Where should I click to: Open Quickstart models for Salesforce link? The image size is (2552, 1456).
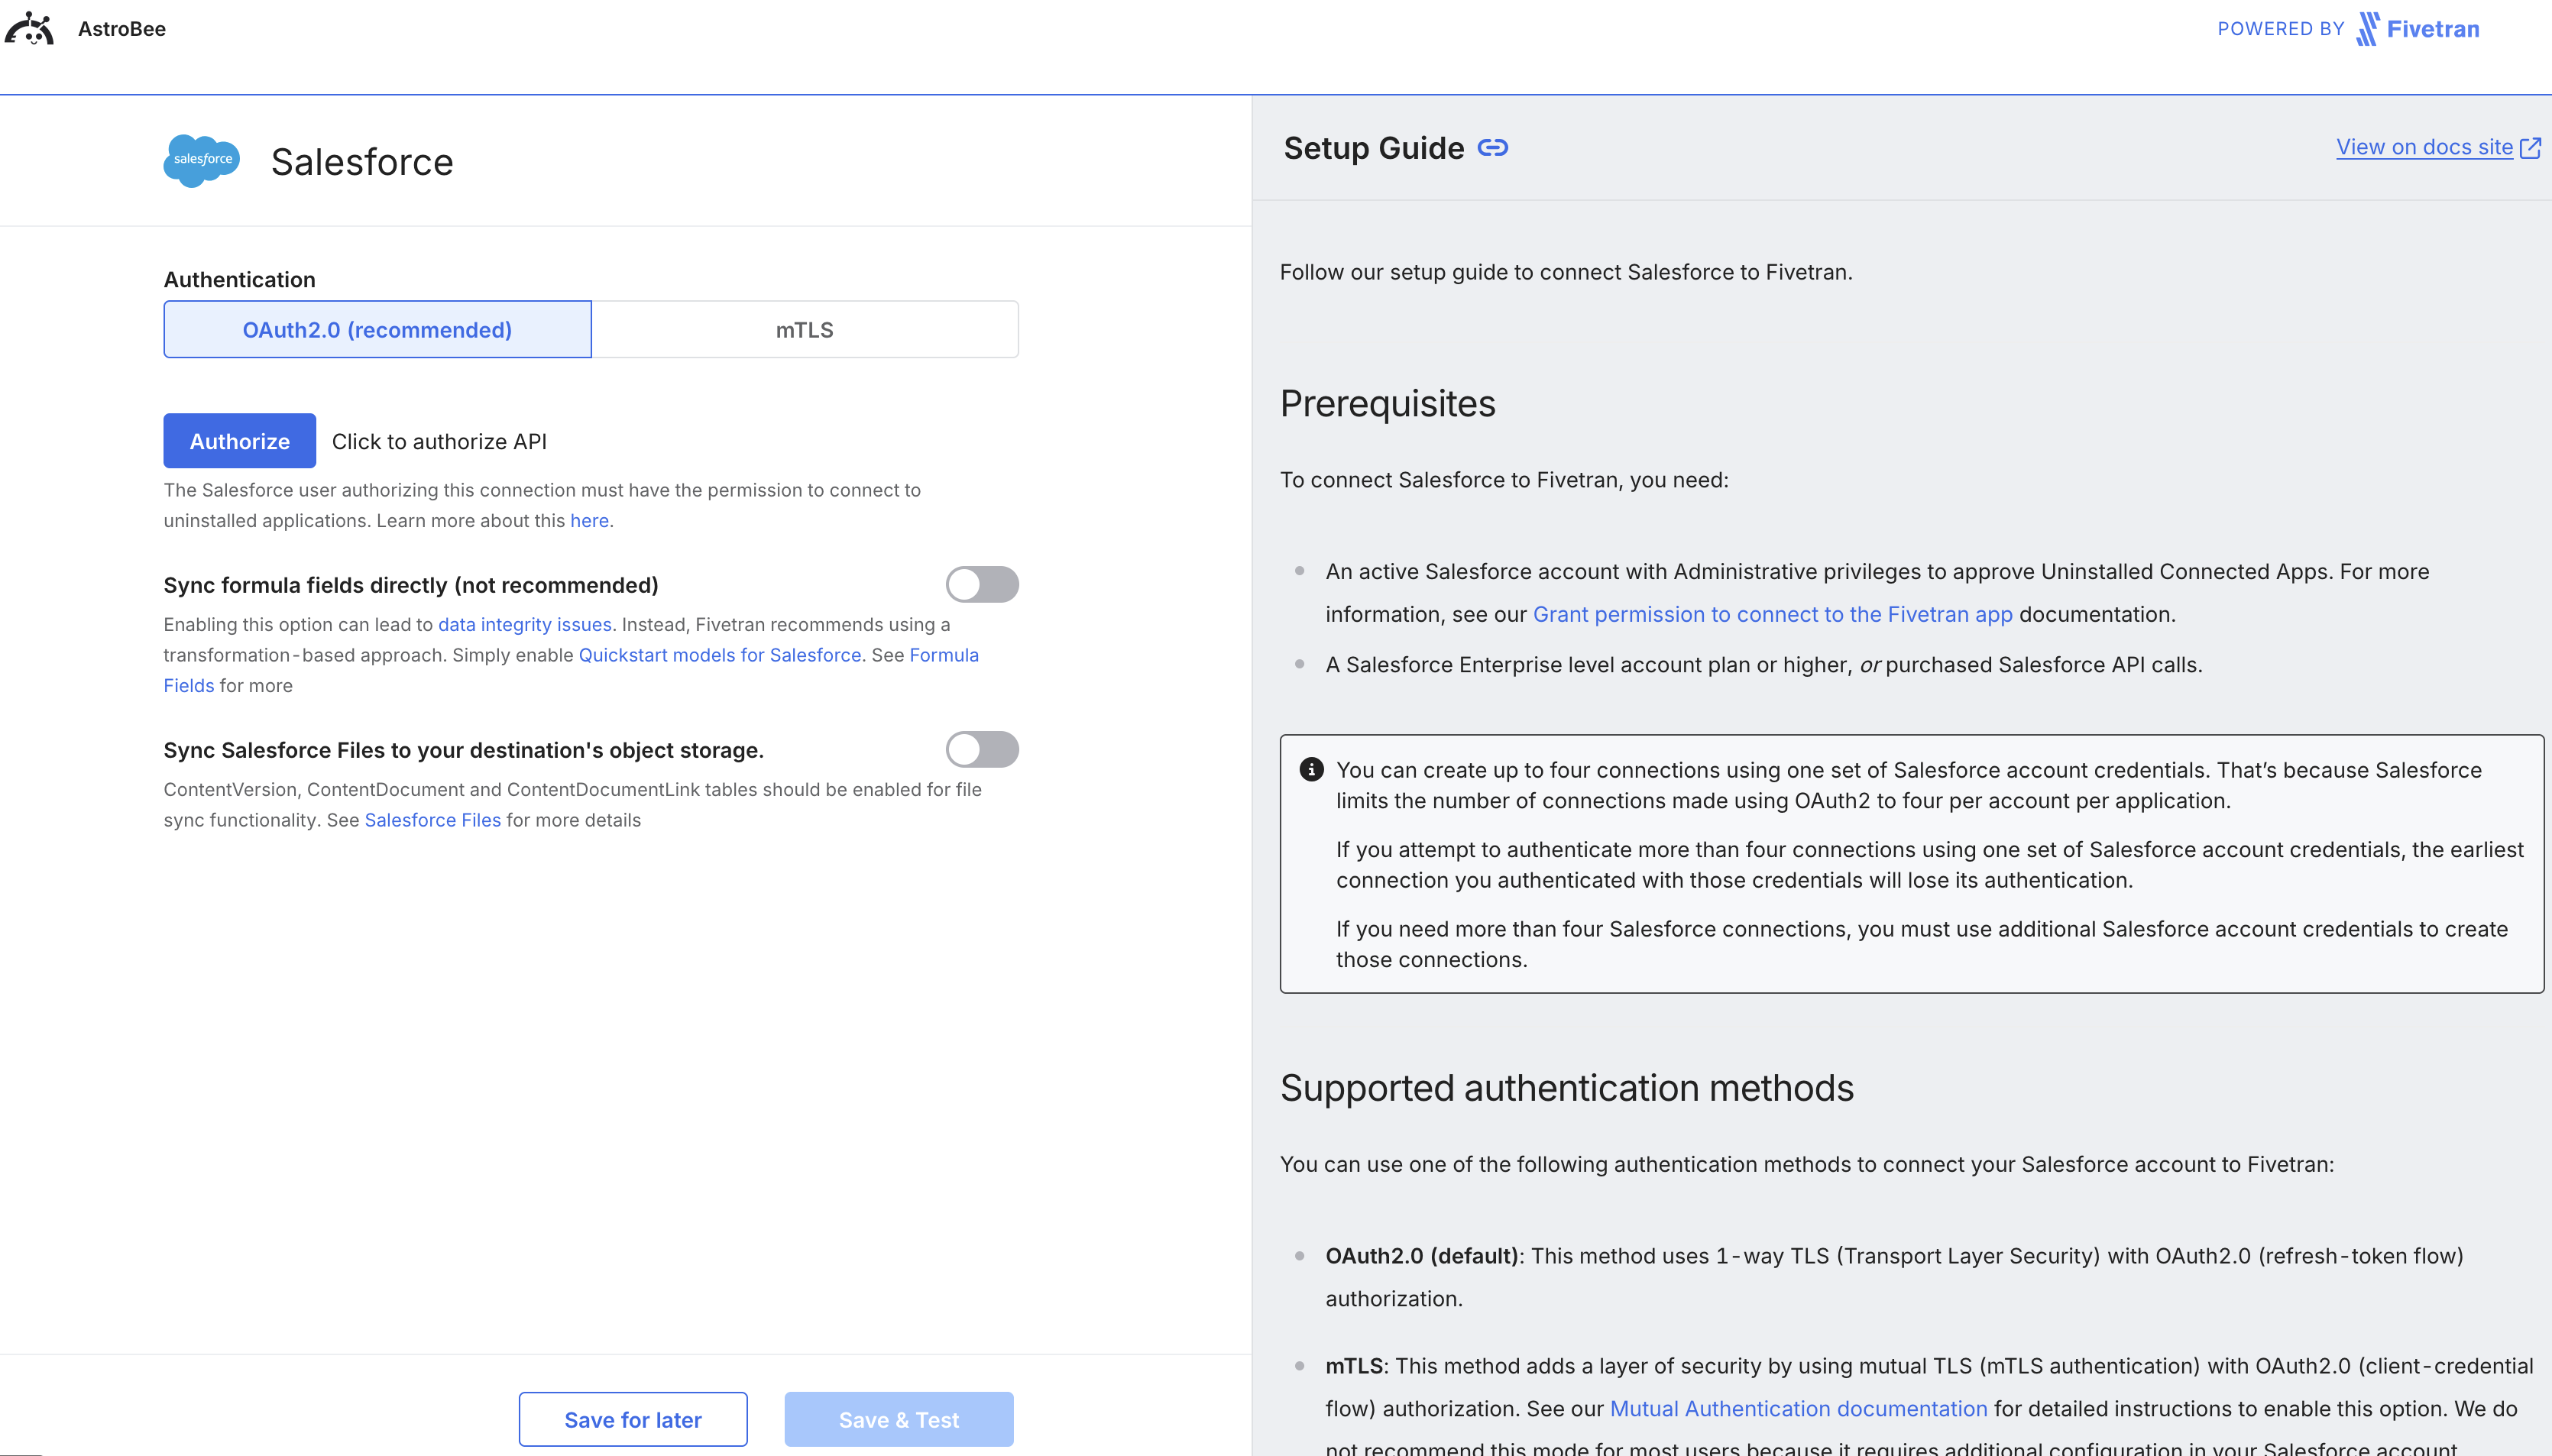[720, 655]
